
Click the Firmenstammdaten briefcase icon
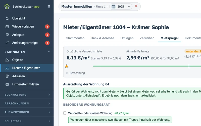[x=7, y=84]
